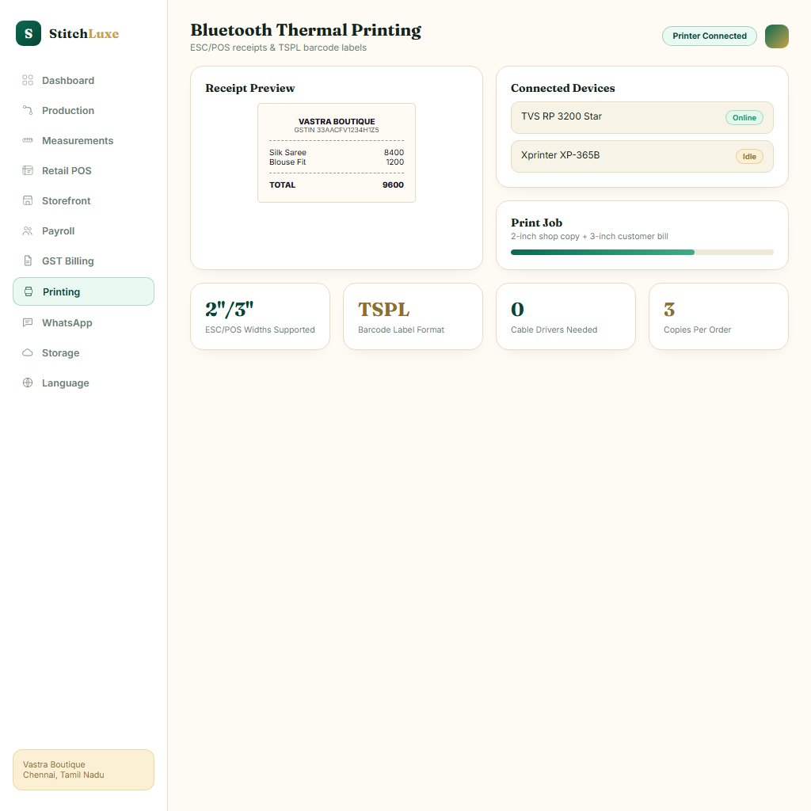The height and width of the screenshot is (811, 811).
Task: Click the GSTIN 33AACFV1234H1Z5 text
Action: [x=336, y=130]
